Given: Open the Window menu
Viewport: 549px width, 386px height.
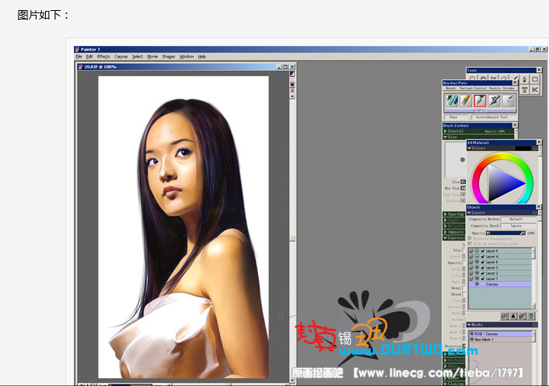Looking at the screenshot, I should coord(187,56).
